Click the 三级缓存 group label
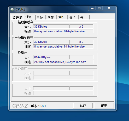This screenshot has width=129, height=121. click(x=21, y=69)
